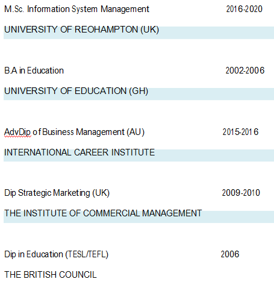The height and width of the screenshot is (285, 274).
Task: Click the B.A in Education line
Action: (x=34, y=70)
